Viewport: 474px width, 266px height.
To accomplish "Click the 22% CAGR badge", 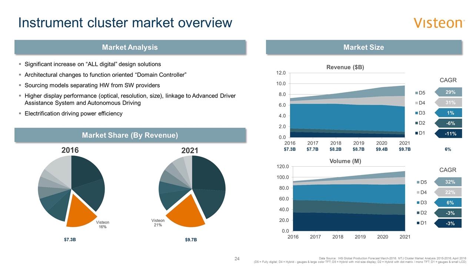I will tap(448, 192).
